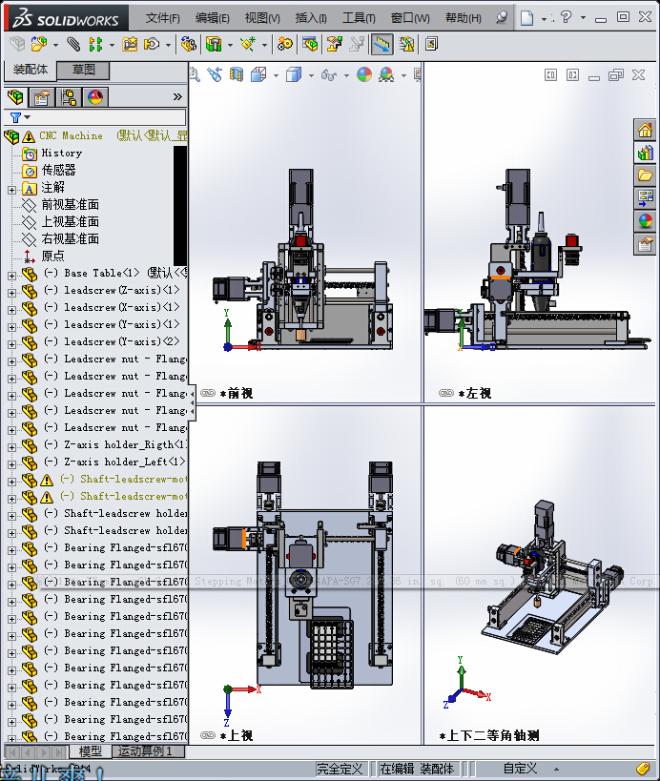This screenshot has height=781, width=660.
Task: Open the Linear Component Pattern tool
Action: coord(95,44)
